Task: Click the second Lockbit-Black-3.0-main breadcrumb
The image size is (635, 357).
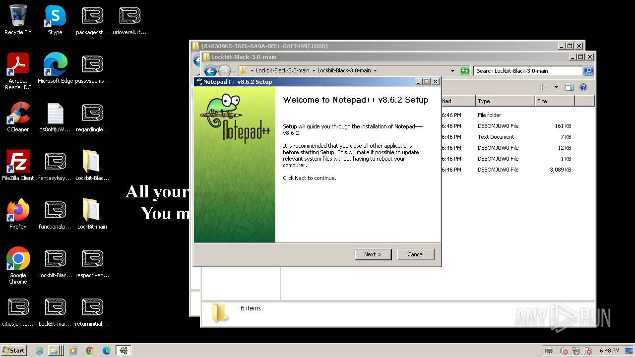Action: (x=344, y=70)
